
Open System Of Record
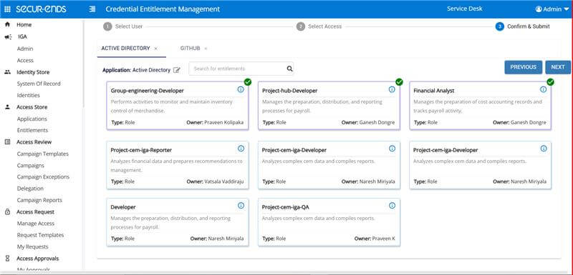coord(39,84)
